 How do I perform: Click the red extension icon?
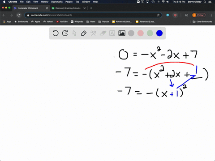coord(175,15)
